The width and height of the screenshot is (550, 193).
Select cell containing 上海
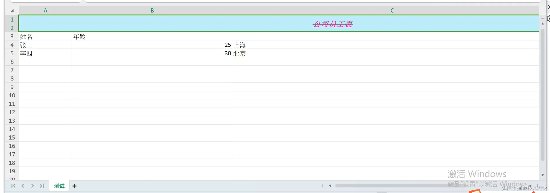pyautogui.click(x=386, y=45)
